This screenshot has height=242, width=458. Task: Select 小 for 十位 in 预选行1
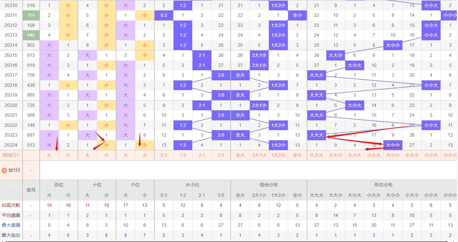click(x=106, y=155)
